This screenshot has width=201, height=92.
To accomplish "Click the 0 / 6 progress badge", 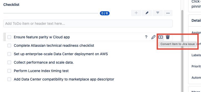I will 105,13.
